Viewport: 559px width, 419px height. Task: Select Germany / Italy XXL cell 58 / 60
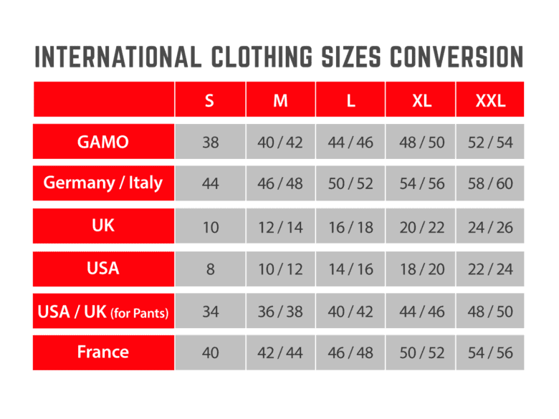[x=491, y=184]
